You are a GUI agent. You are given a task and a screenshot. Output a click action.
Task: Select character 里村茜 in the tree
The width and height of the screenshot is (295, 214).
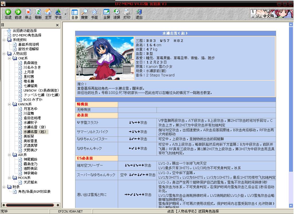29,76
